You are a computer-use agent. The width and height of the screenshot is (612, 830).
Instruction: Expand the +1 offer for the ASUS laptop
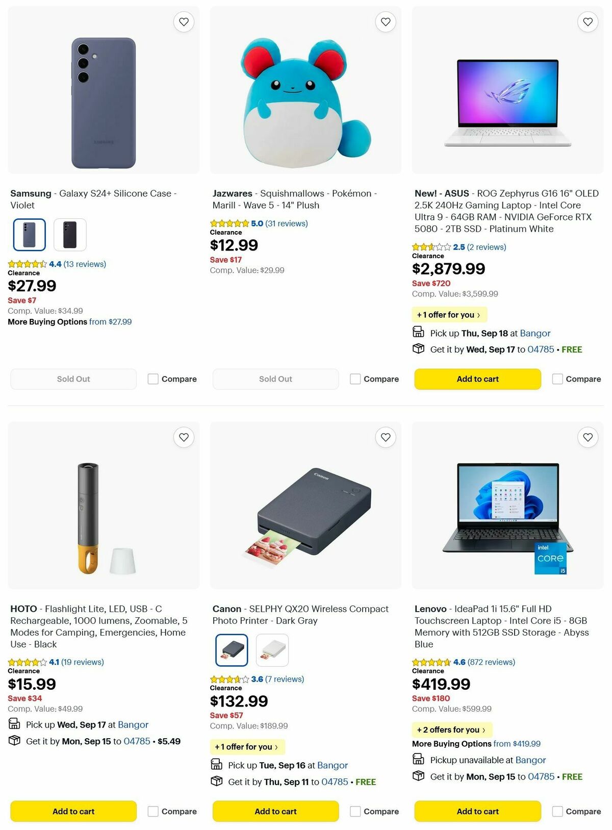[449, 315]
